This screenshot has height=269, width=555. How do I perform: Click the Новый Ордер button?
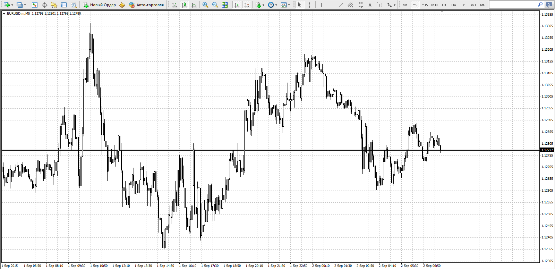tap(99, 5)
